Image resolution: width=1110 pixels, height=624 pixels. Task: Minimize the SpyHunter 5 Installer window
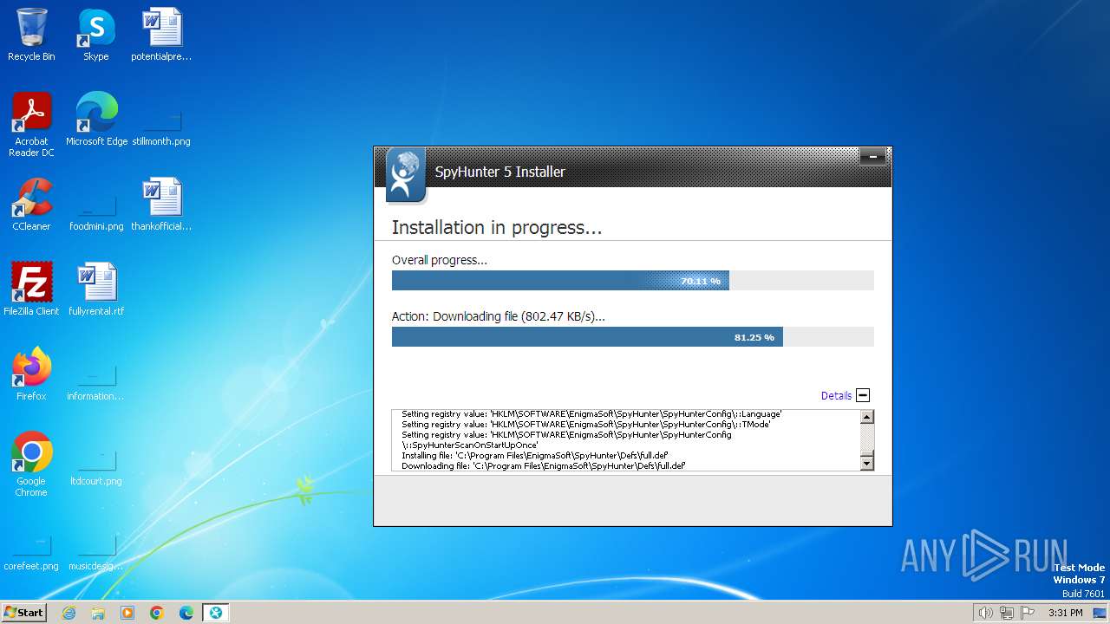click(872, 157)
